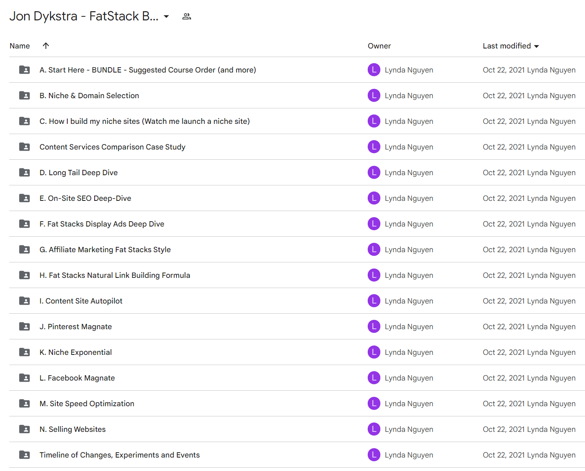Click modified date in C. How I build row
This screenshot has height=471, width=585.
[529, 121]
